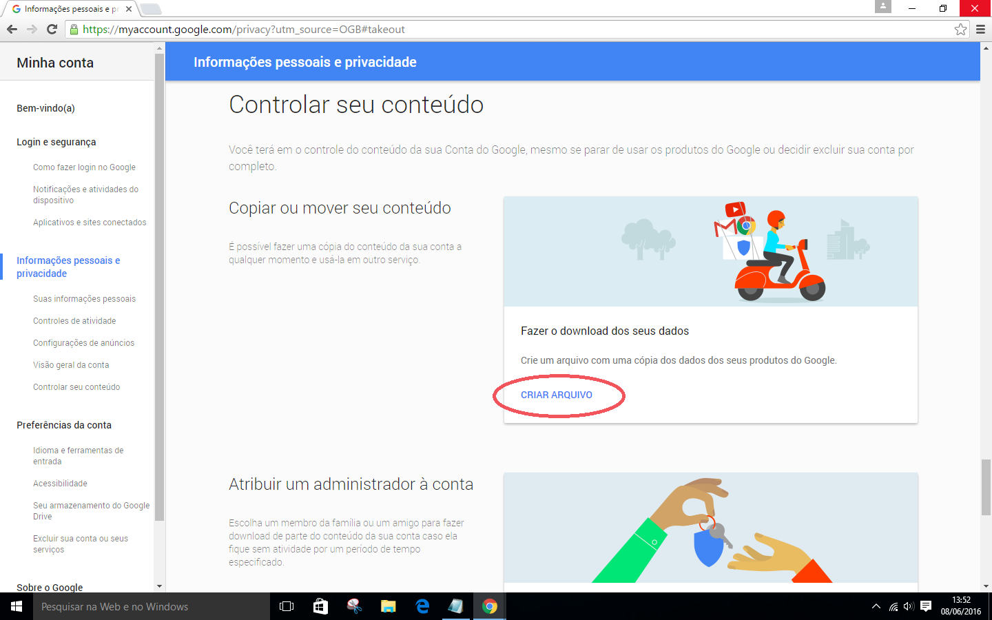992x620 pixels.
Task: Open Notificações e atividades do dispositivo
Action: tap(85, 195)
